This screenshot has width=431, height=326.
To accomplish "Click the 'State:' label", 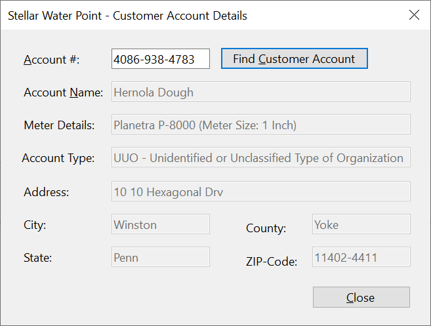I will click(38, 258).
